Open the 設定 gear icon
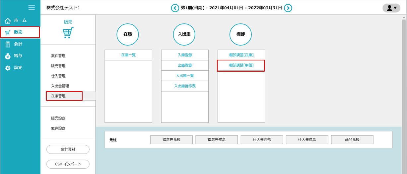The height and width of the screenshot is (174, 407). [8, 68]
